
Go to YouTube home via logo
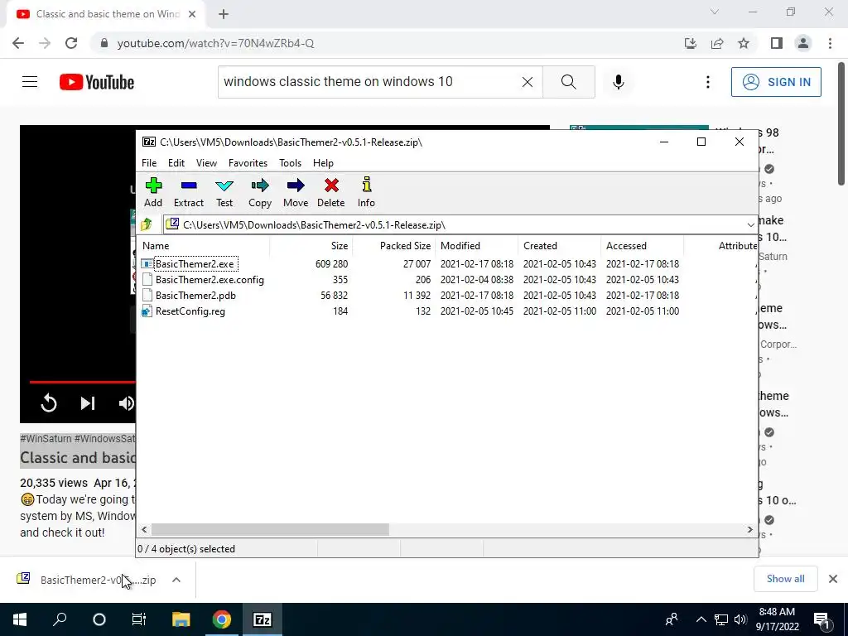click(97, 82)
